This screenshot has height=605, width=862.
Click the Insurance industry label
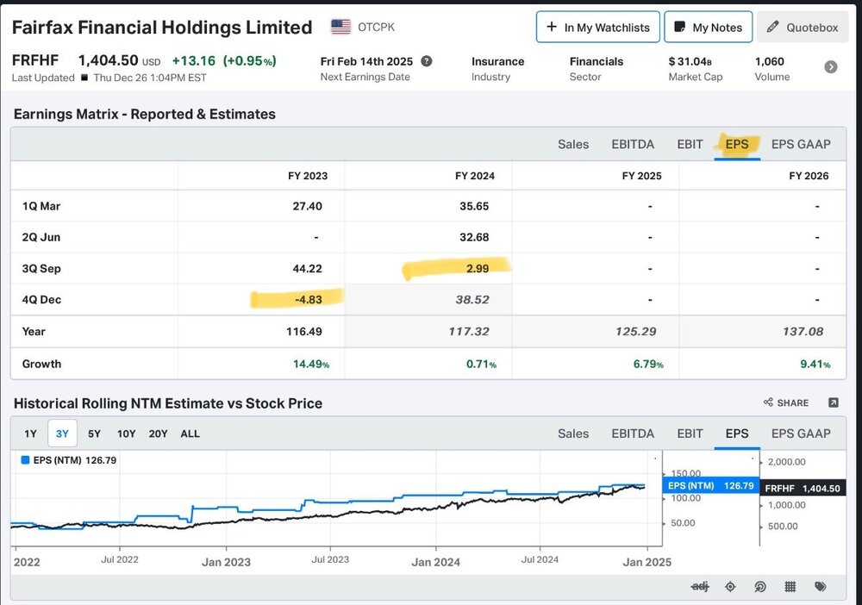point(497,61)
